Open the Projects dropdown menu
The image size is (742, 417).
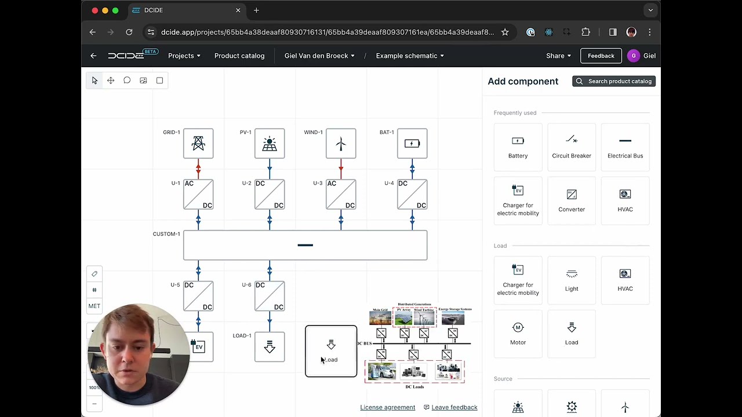tap(184, 56)
